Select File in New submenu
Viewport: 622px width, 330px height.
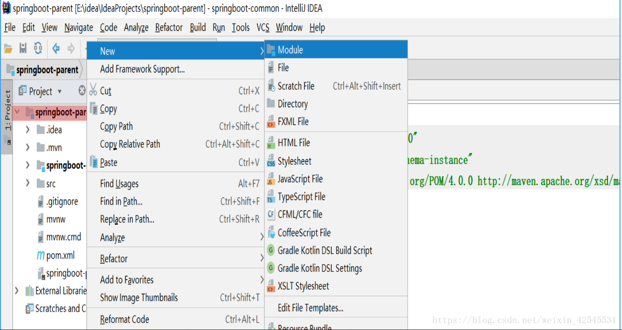tap(336, 67)
